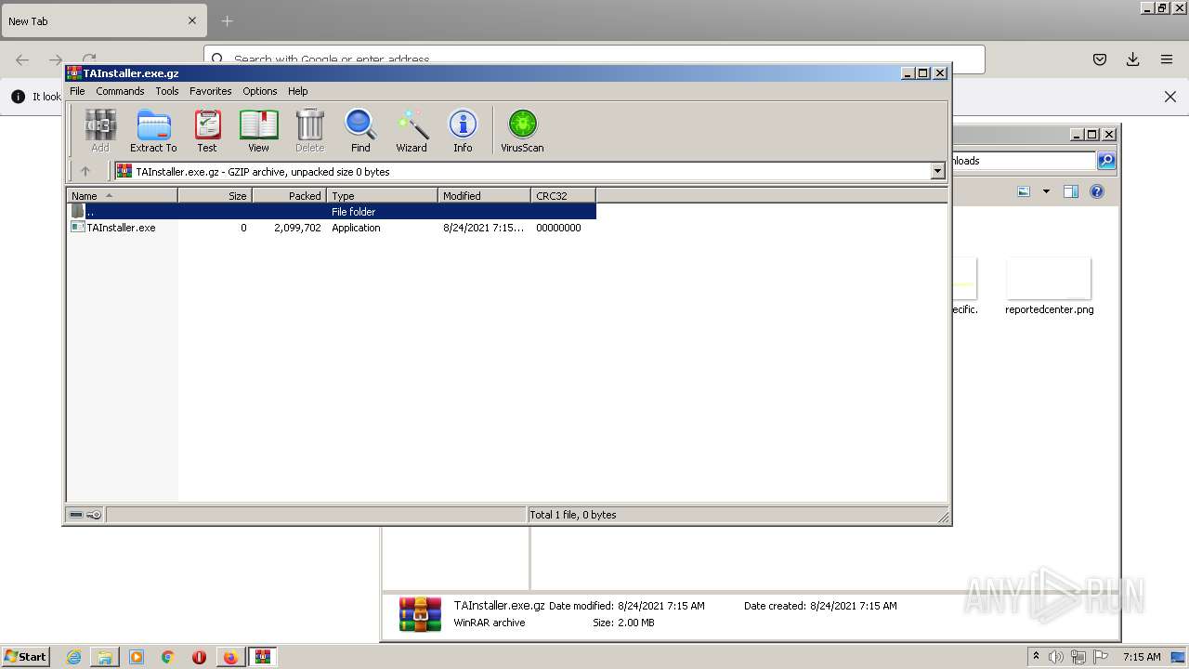Image resolution: width=1189 pixels, height=669 pixels.
Task: Launch the Wizard tool
Action: 412,130
